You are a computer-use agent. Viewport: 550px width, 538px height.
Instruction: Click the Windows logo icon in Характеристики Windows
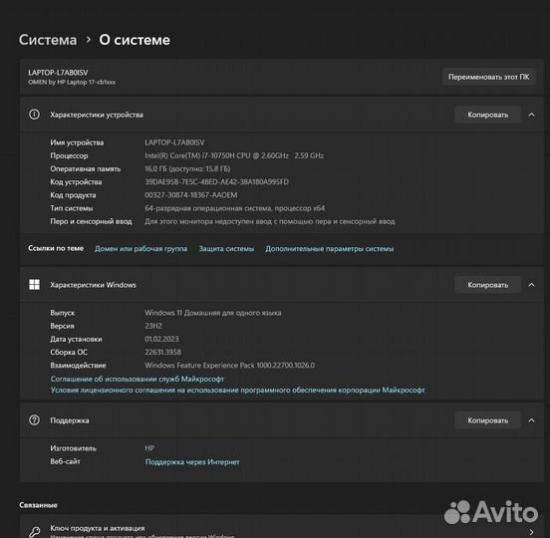point(34,284)
